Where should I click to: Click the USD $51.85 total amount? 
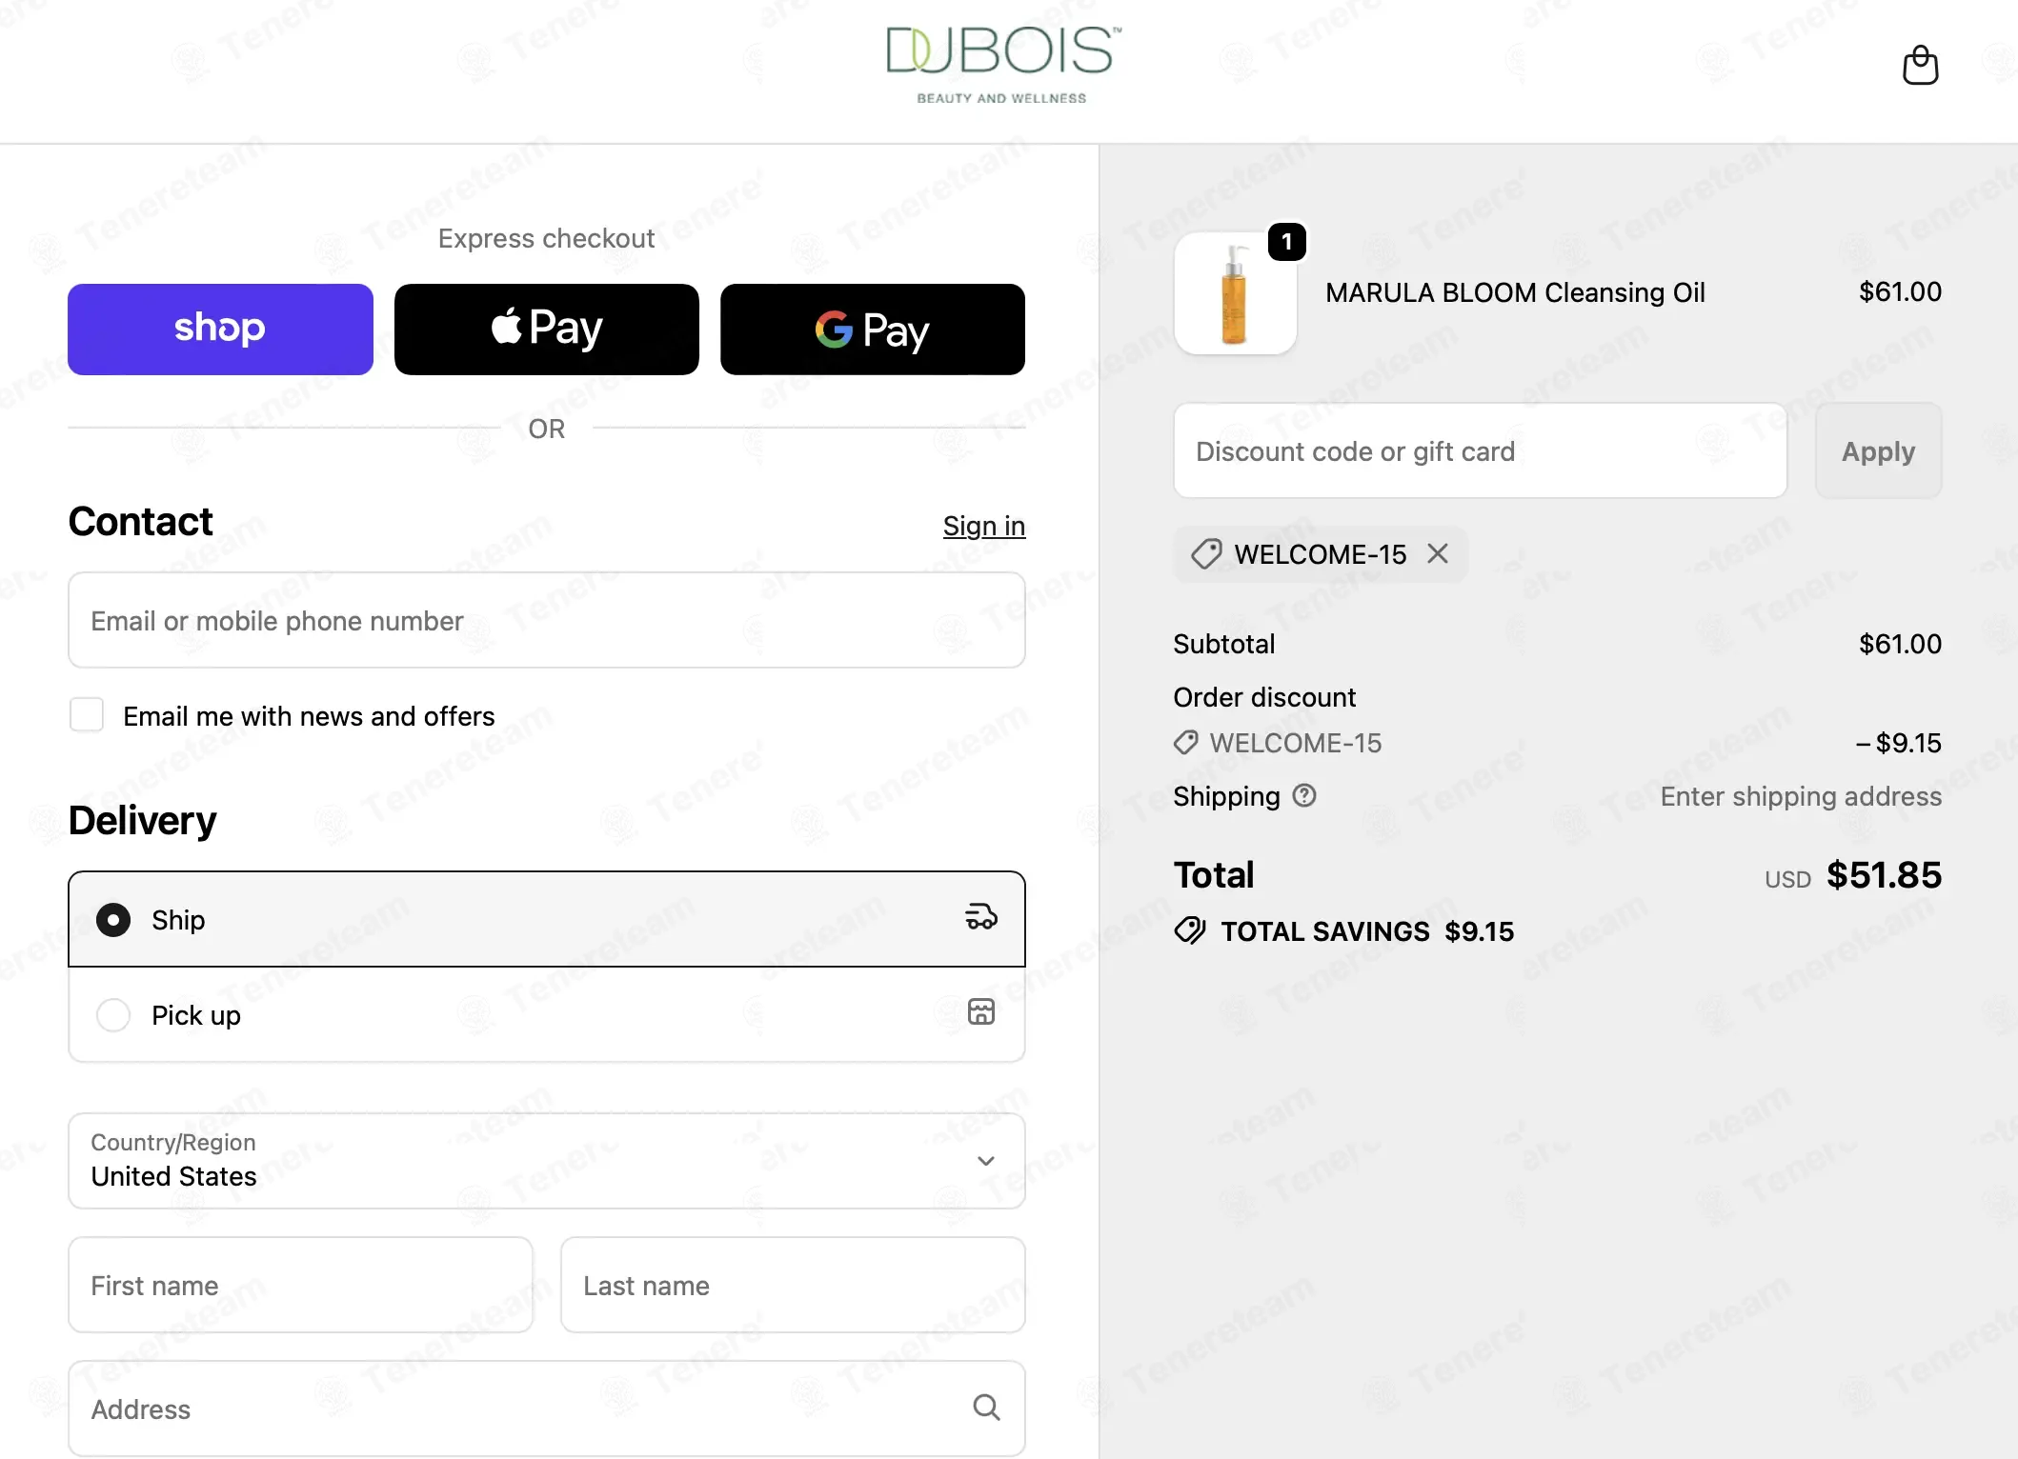[x=1853, y=875]
